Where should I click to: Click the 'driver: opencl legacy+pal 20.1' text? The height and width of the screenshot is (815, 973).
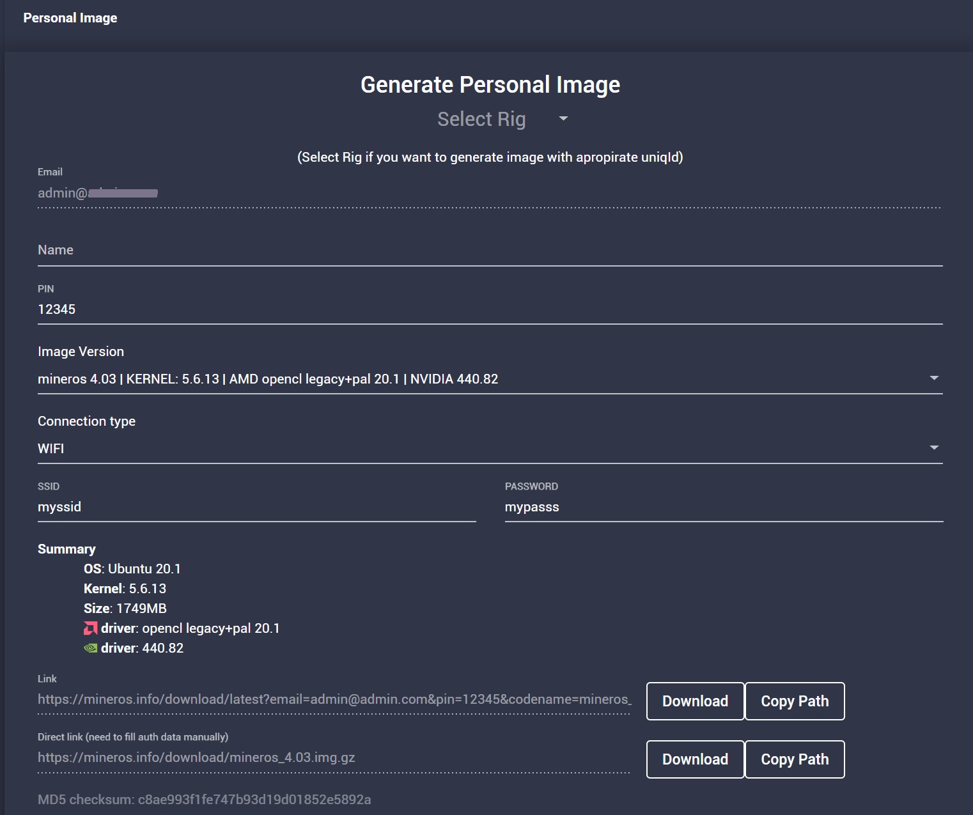(x=191, y=628)
